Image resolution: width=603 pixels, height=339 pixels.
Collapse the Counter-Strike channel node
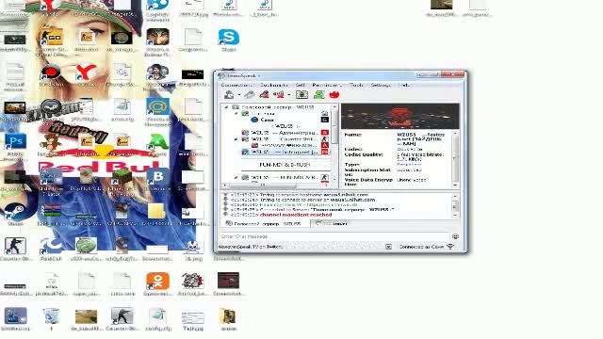[x=236, y=139]
